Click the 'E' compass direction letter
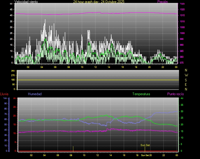The height and width of the screenshot is (159, 200). [x=186, y=84]
